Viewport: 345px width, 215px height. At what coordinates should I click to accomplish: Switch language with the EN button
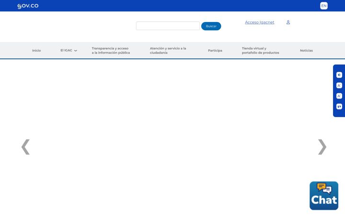tap(323, 6)
